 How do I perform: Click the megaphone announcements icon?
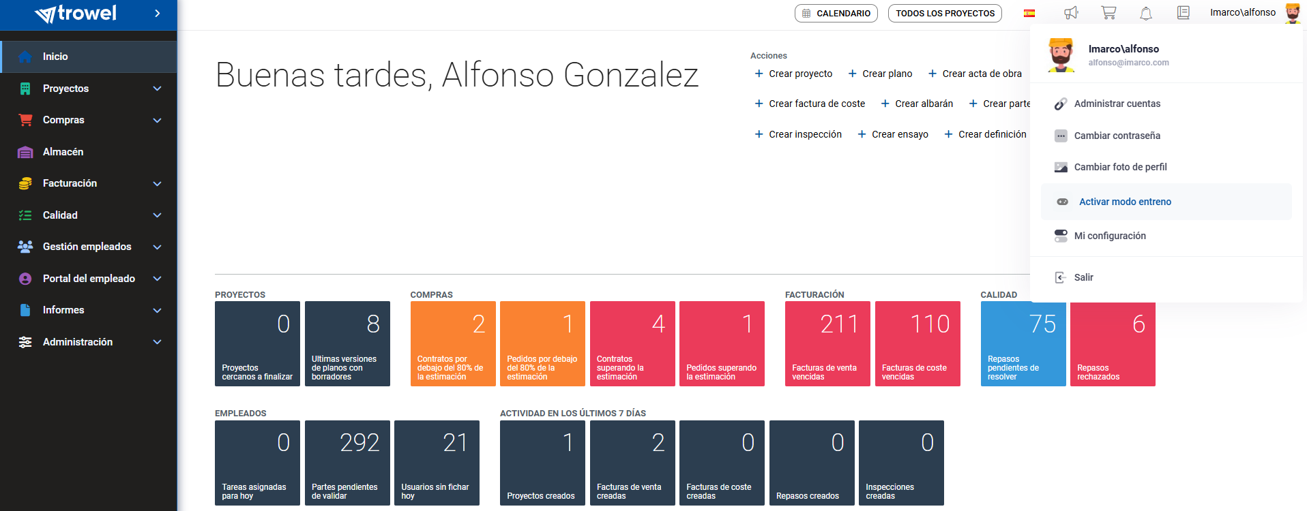click(x=1071, y=13)
